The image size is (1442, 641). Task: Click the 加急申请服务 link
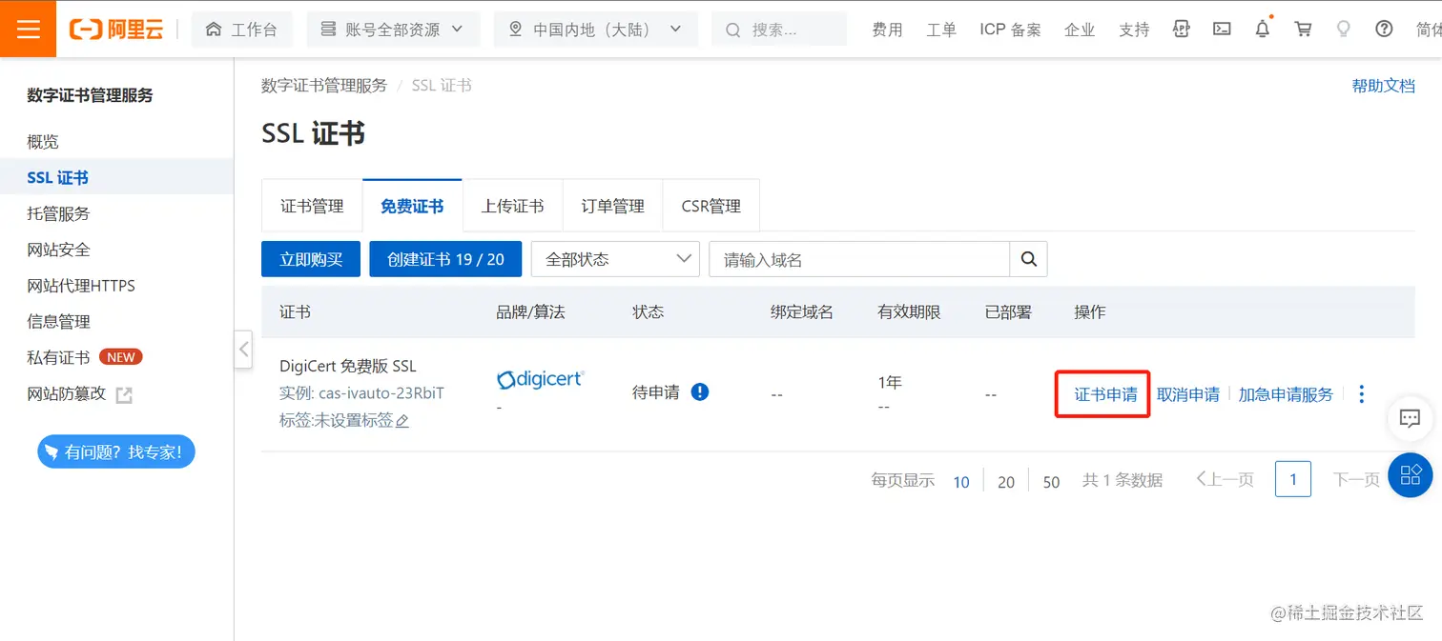(1286, 394)
